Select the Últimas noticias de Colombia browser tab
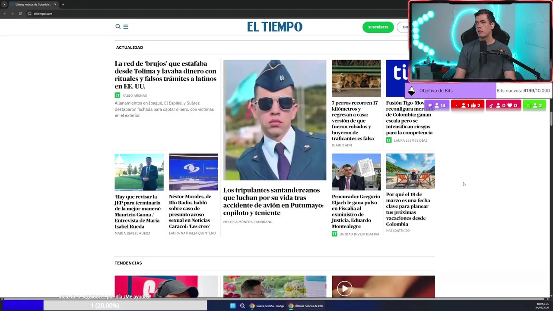Image resolution: width=553 pixels, height=311 pixels. pos(33,4)
